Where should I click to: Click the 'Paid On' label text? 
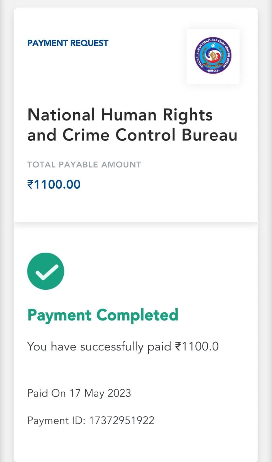pos(46,393)
